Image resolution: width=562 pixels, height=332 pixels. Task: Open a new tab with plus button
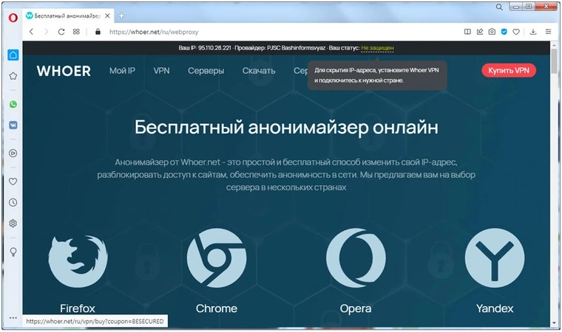121,15
